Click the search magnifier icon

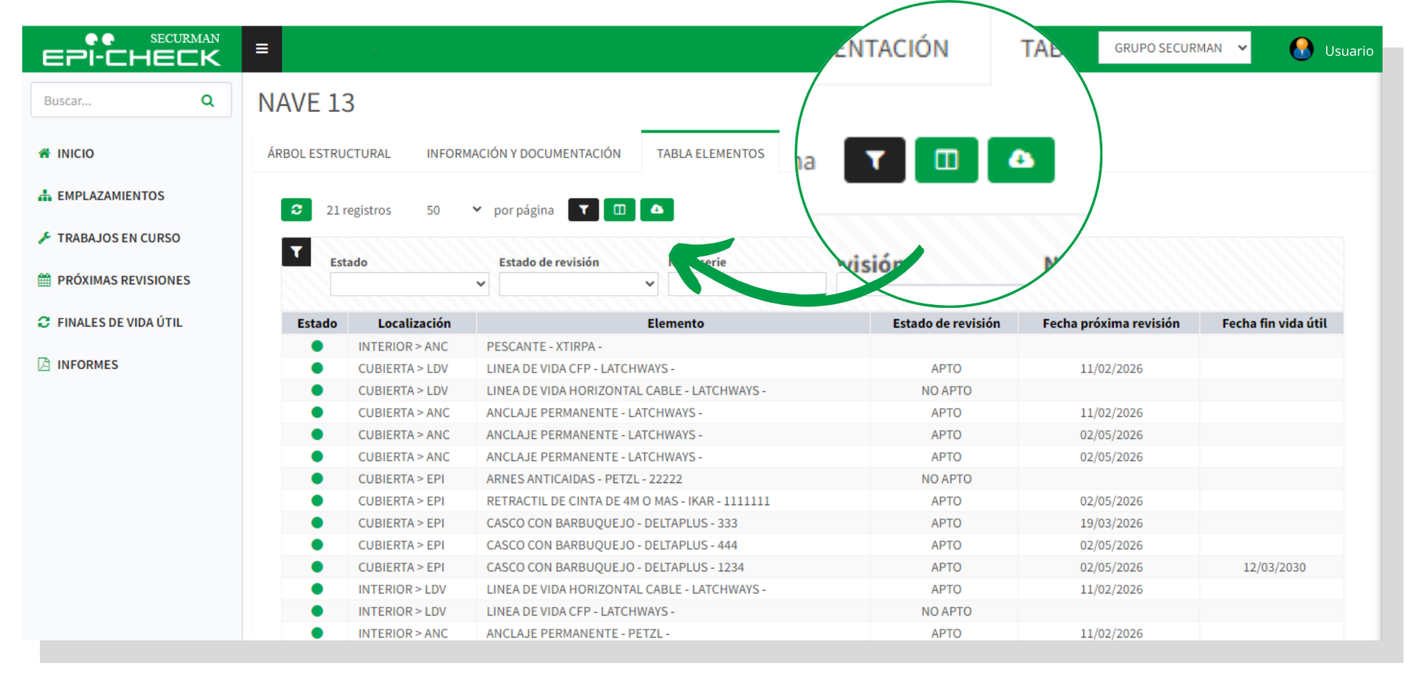[x=207, y=100]
